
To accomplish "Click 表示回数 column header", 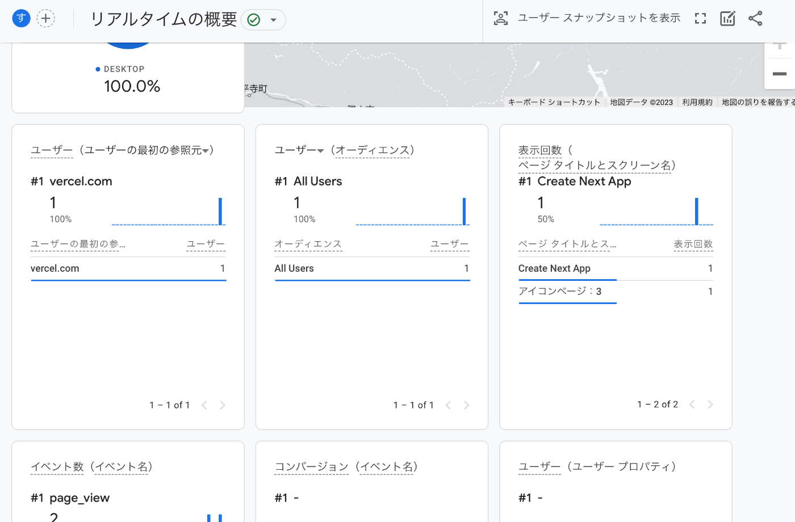I will tap(693, 244).
